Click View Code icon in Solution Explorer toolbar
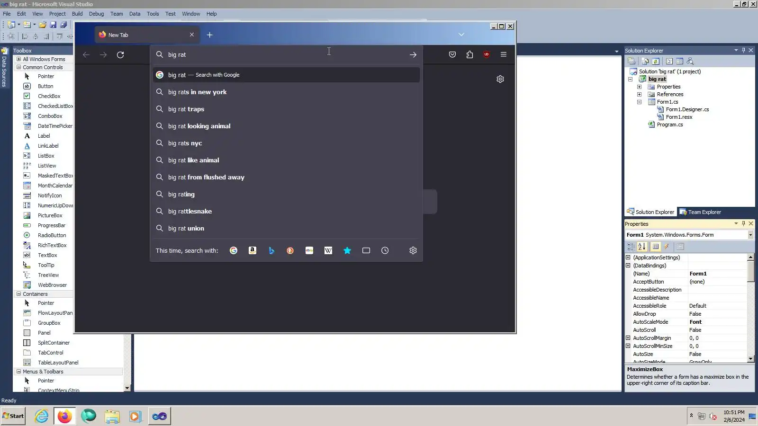The image size is (758, 426). pyautogui.click(x=669, y=61)
